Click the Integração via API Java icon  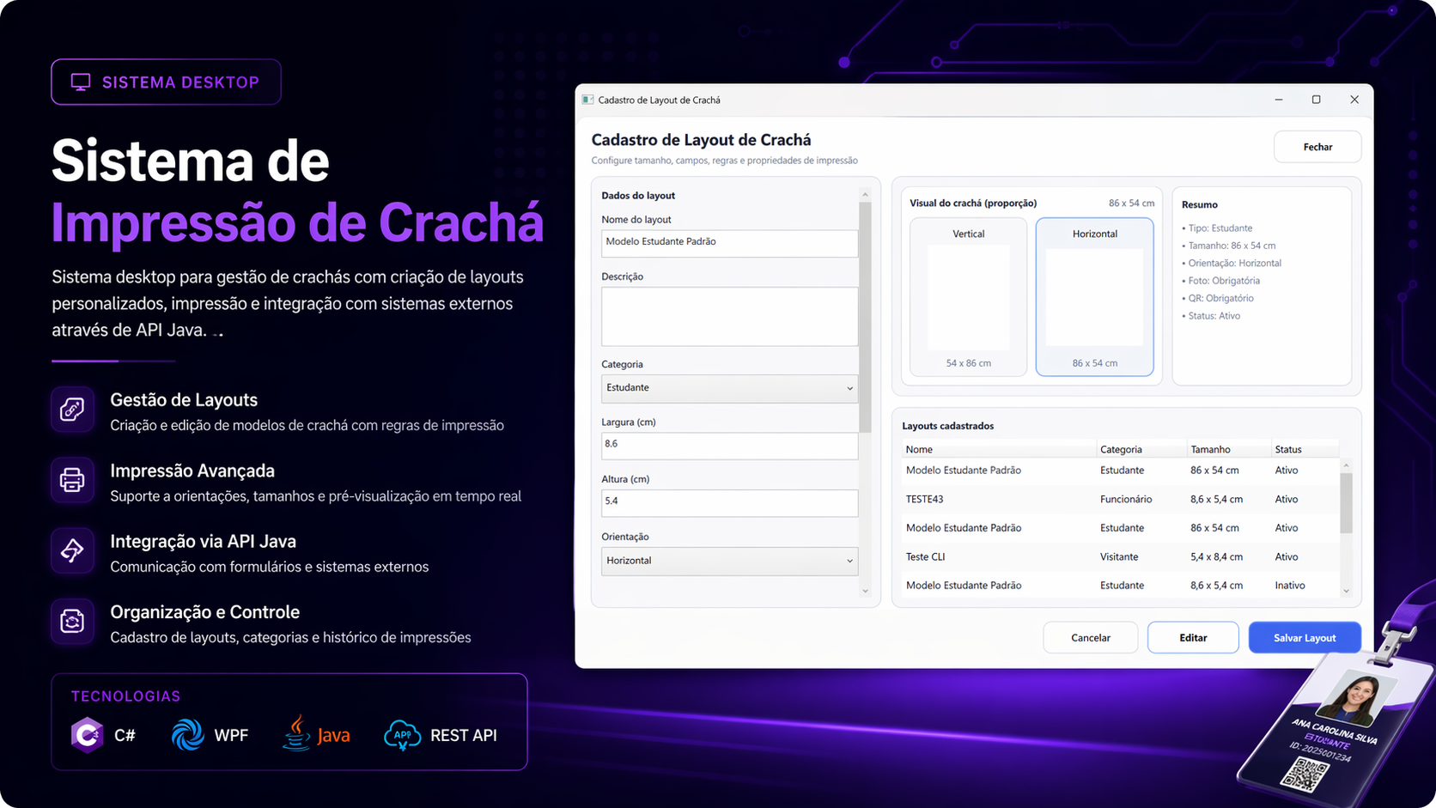click(72, 550)
